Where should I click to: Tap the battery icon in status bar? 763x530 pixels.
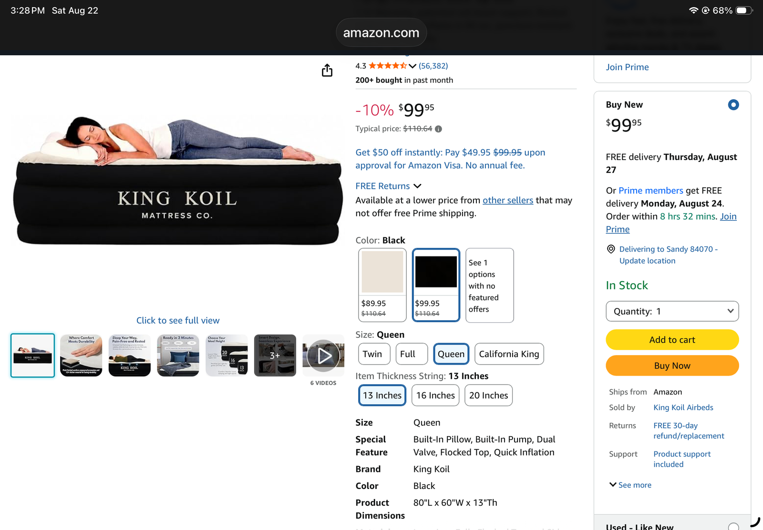point(744,10)
